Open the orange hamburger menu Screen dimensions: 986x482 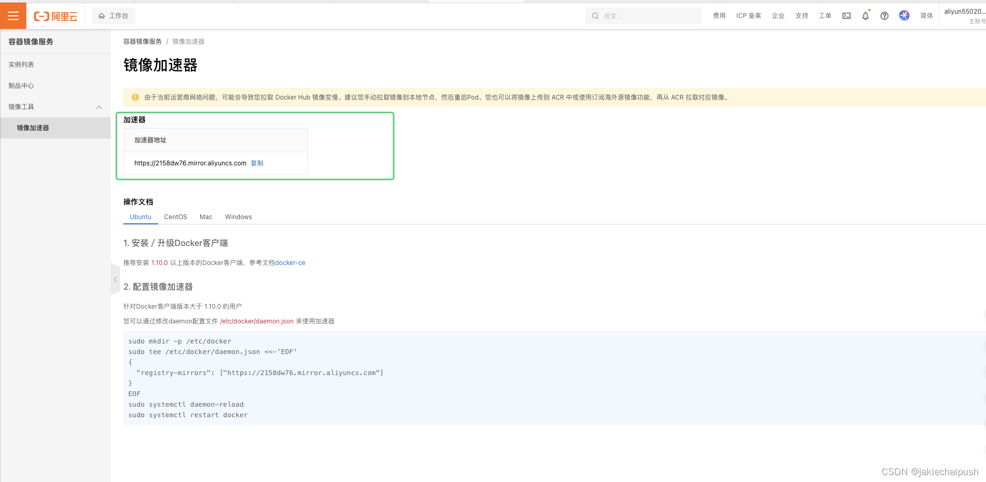point(13,16)
